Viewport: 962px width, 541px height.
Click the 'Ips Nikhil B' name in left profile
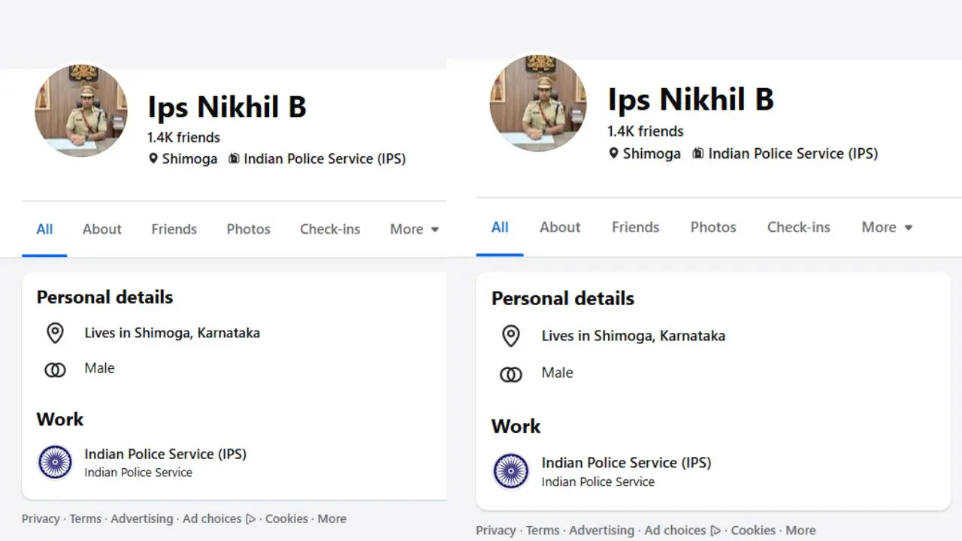227,107
